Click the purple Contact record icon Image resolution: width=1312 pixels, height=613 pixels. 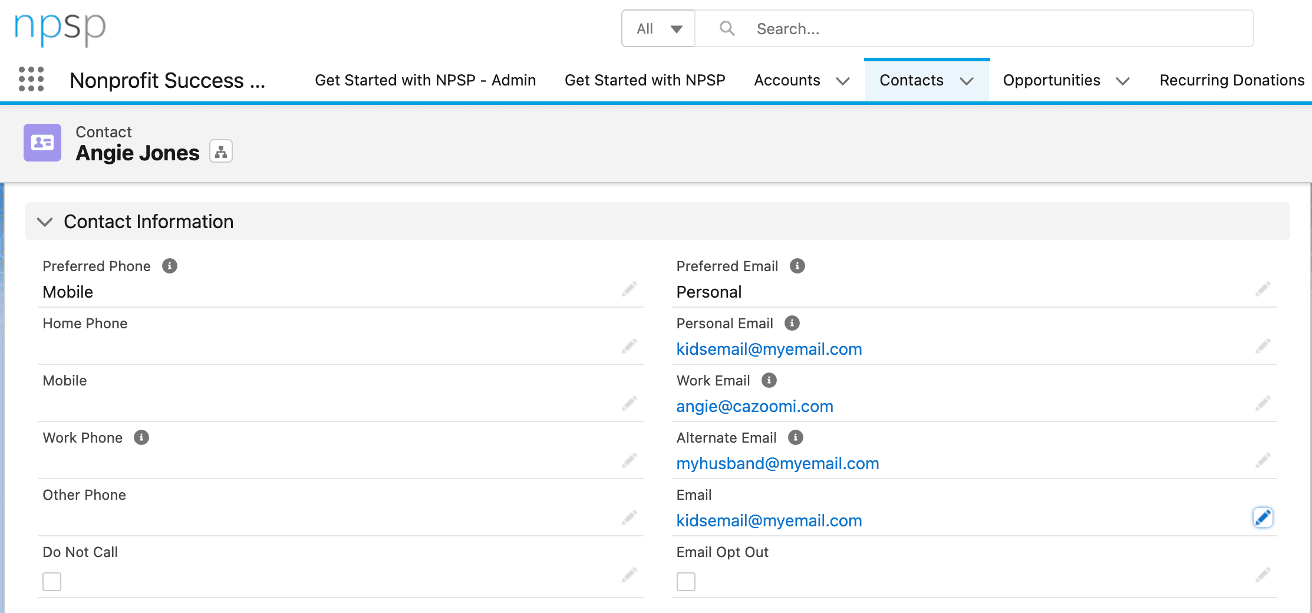42,143
